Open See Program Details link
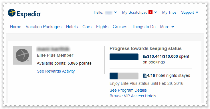 [x=128, y=90]
